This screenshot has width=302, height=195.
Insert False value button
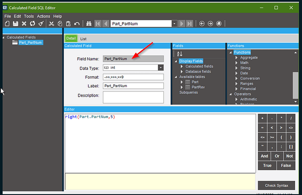[286, 165]
